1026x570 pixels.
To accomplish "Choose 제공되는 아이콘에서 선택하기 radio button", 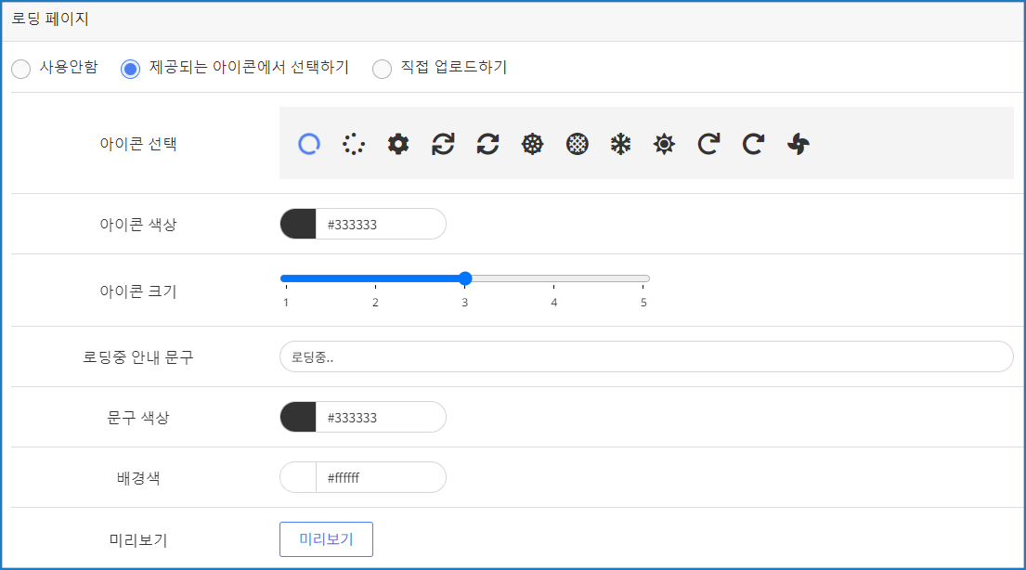I will tap(131, 70).
